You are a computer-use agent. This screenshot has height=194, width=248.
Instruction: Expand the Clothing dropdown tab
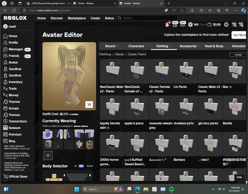pyautogui.click(x=164, y=46)
